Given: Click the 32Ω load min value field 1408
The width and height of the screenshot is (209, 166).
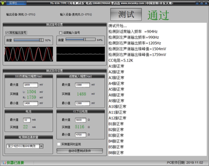Looking at the screenshot, I should [x=31, y=103].
